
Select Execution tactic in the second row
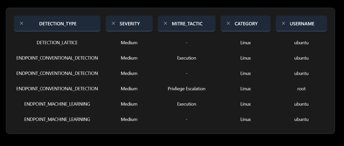(186, 58)
